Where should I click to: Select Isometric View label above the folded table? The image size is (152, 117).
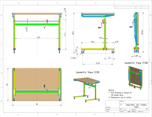click(x=136, y=63)
